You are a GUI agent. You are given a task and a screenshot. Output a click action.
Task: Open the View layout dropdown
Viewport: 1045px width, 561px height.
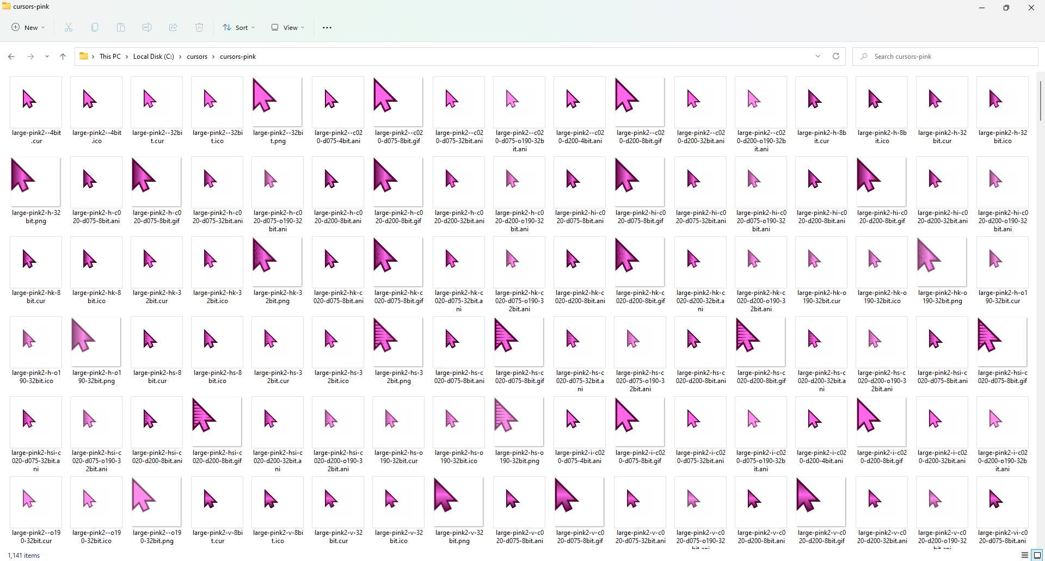287,27
